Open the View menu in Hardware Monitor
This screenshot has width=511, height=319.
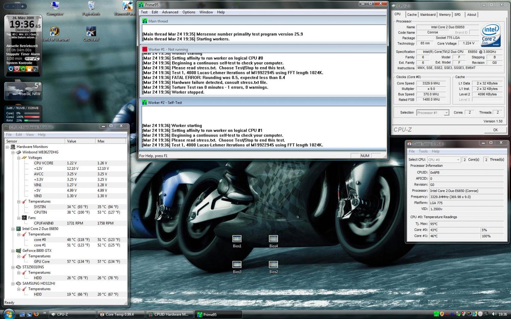pyautogui.click(x=30, y=135)
